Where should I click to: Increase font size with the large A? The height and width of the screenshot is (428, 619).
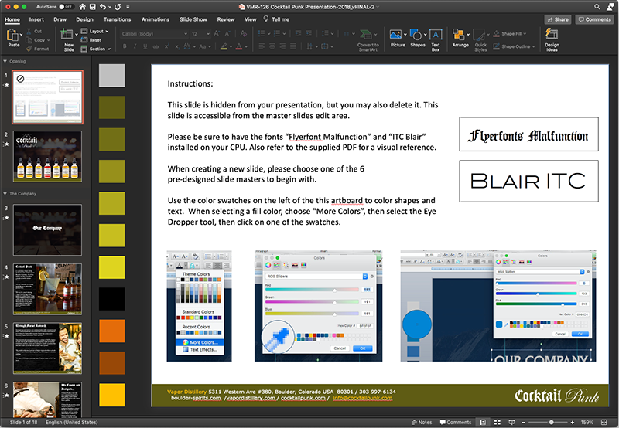(217, 34)
